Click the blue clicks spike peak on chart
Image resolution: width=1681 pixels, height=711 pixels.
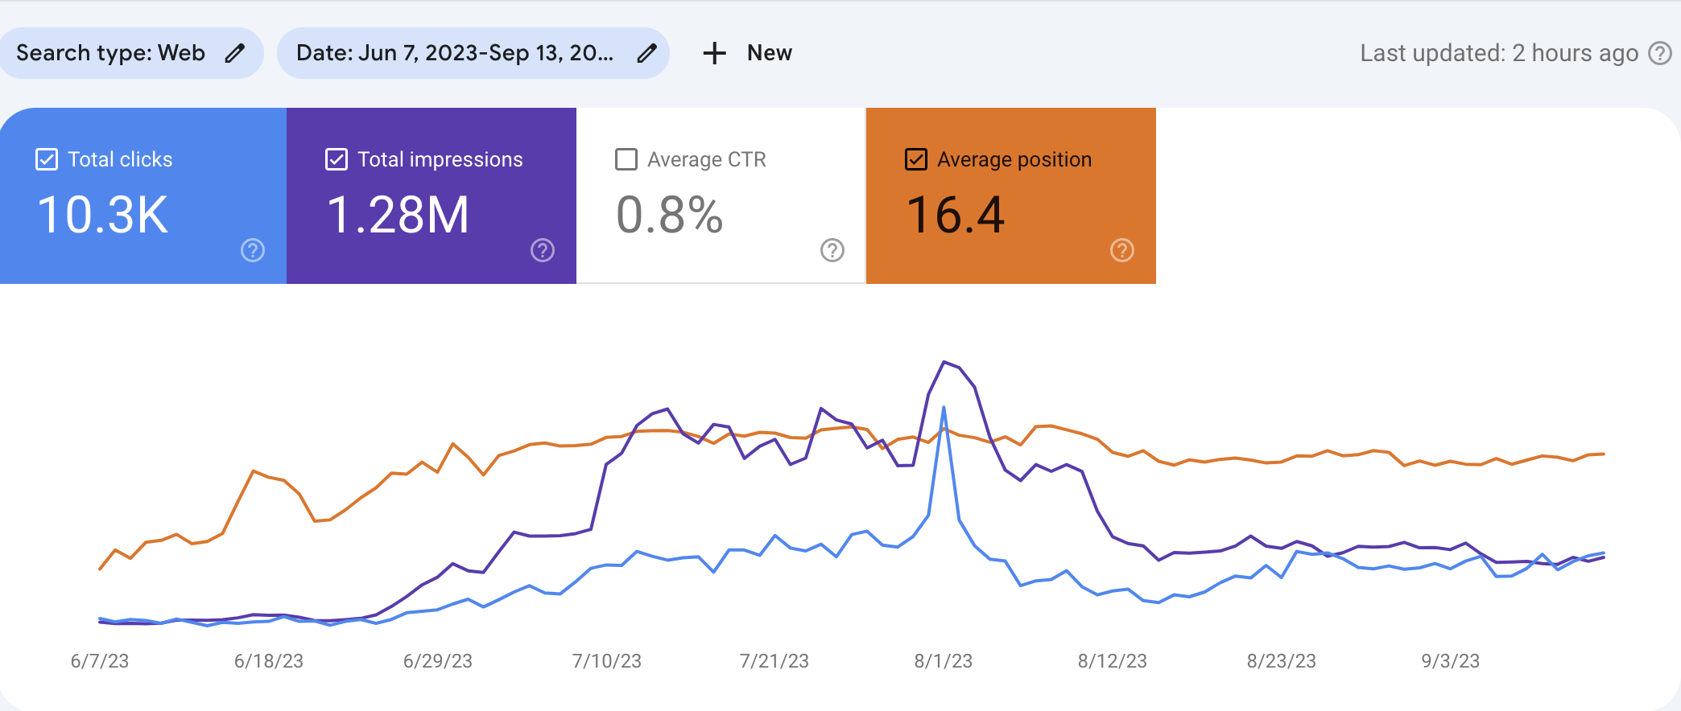[x=944, y=408]
